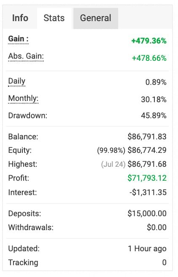Click the $86,774.29 equity amount
The image size is (178, 277).
(147, 150)
